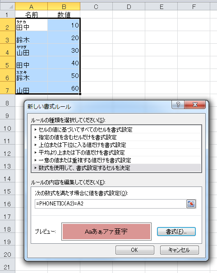Open the 書式(F)... format button
The width and height of the screenshot is (217, 273).
click(x=176, y=232)
